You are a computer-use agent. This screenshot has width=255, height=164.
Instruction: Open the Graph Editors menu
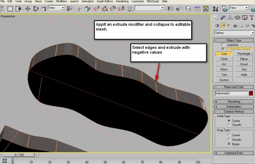(105, 1)
